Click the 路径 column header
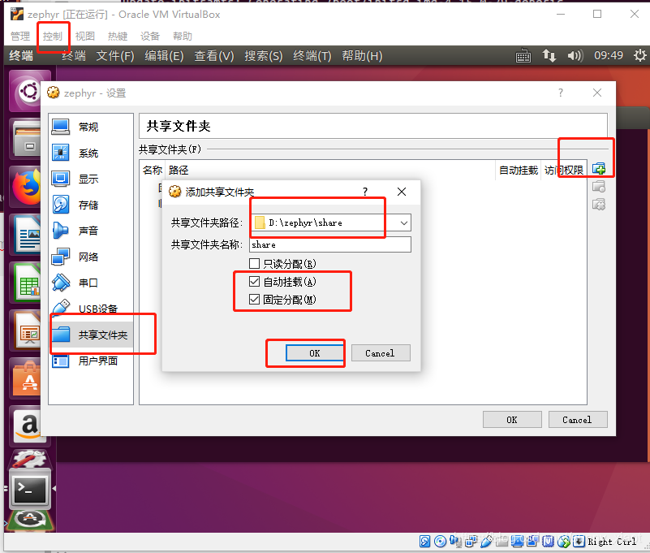The image size is (650, 553). point(179,170)
